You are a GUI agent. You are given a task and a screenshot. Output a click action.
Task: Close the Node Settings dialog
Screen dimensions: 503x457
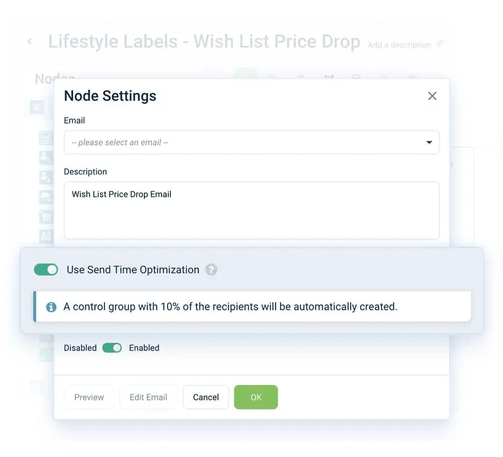[x=432, y=96]
